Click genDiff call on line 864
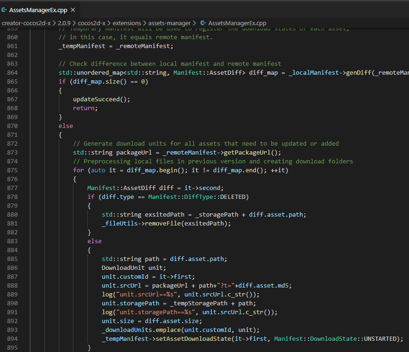Screen dimensions: 409x352 click(x=359, y=73)
